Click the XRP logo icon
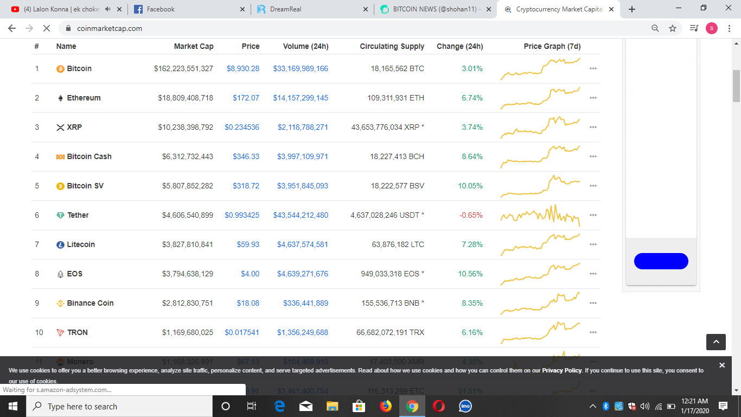 pyautogui.click(x=61, y=128)
